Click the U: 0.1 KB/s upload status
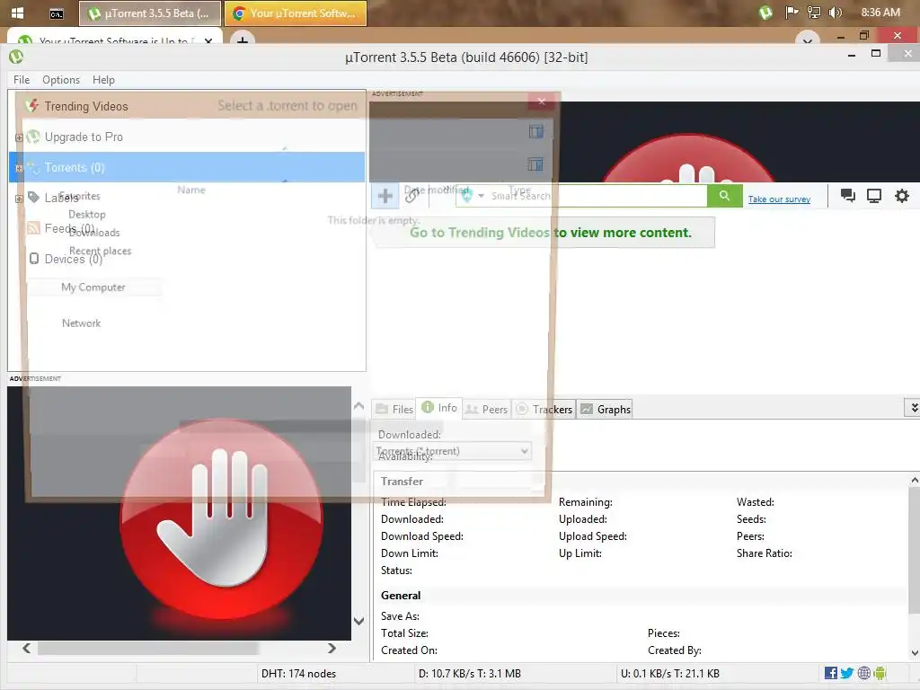Viewport: 920px width, 690px height. pos(670,674)
